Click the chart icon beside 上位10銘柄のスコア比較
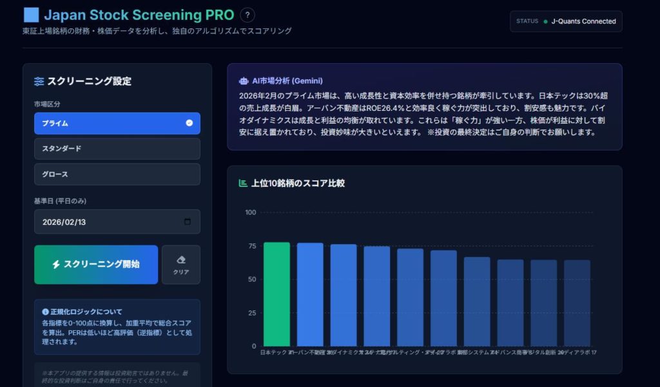660x387 pixels. 243,183
